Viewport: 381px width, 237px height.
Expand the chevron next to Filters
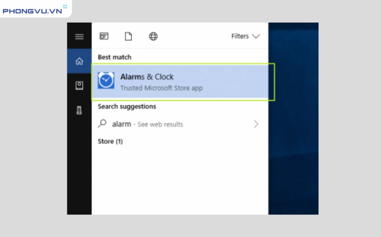[x=256, y=36]
